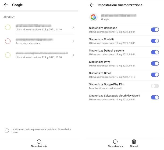
Task: Tap the Sincronizza ora label
Action: tap(115, 146)
